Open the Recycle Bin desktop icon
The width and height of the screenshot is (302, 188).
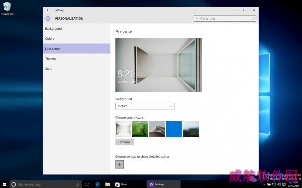pyautogui.click(x=7, y=8)
